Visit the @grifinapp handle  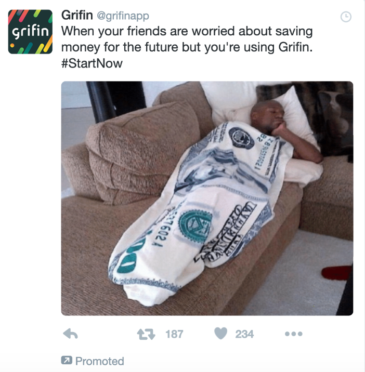[x=123, y=16]
